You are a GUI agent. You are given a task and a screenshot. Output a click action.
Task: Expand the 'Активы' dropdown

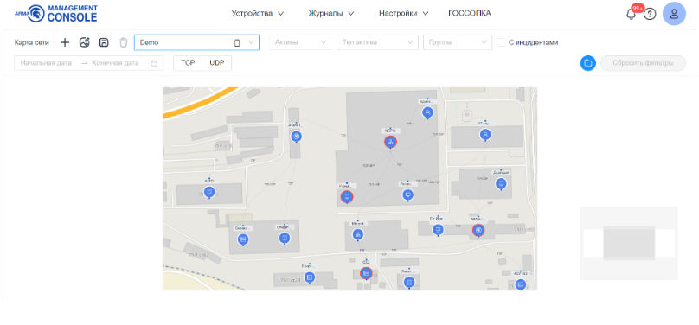pyautogui.click(x=300, y=42)
